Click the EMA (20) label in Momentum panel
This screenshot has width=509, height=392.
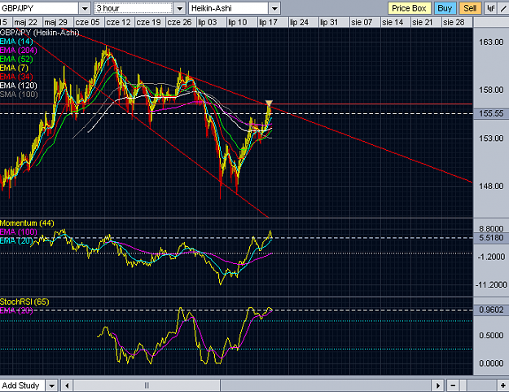(16, 240)
